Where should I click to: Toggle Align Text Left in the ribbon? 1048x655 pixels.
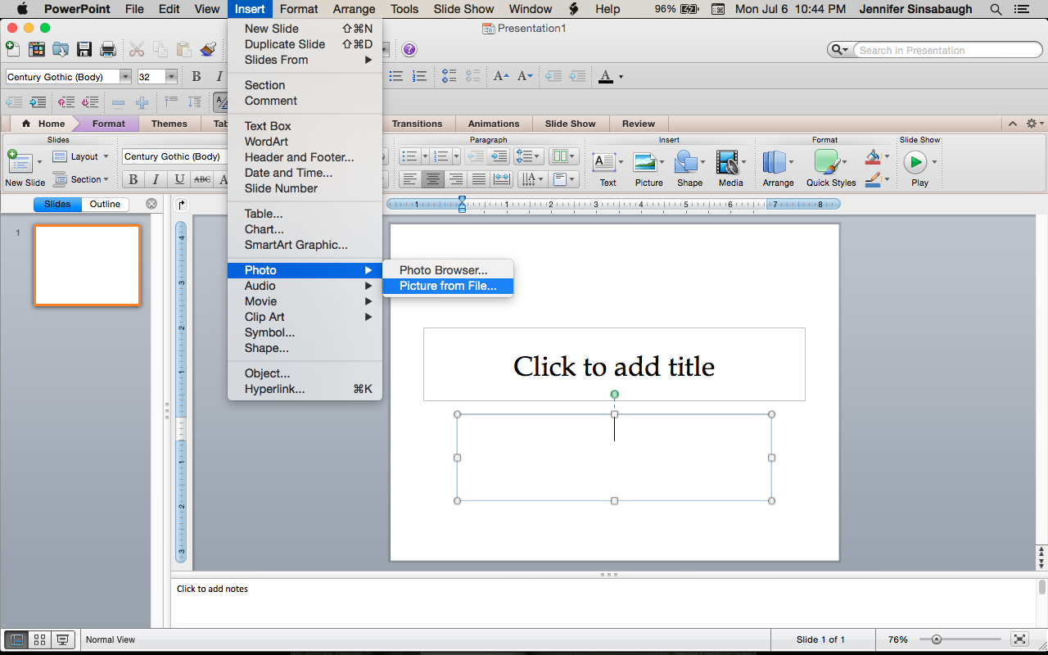click(410, 179)
